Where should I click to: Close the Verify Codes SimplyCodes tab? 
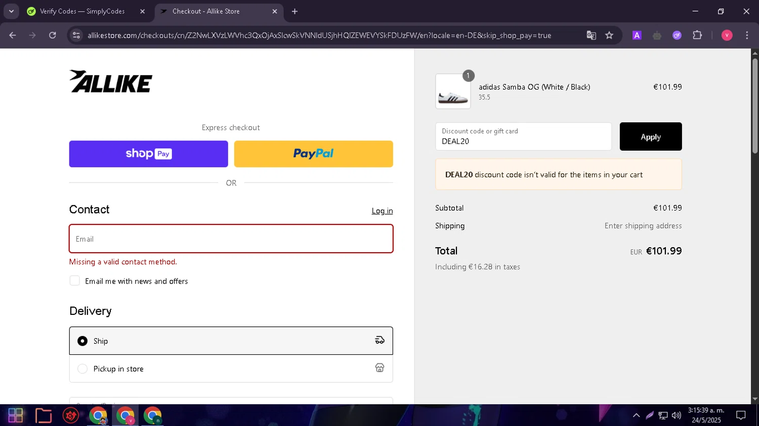click(142, 11)
